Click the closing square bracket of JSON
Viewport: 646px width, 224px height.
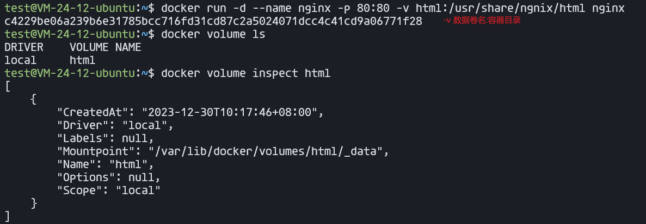tap(8, 216)
